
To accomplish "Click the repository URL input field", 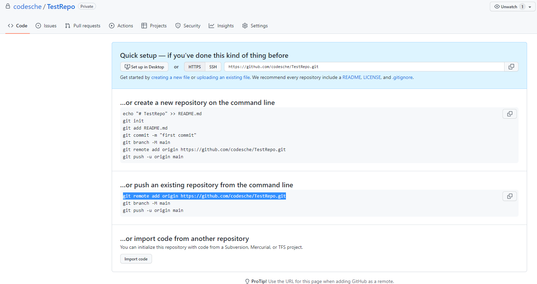I will (364, 67).
